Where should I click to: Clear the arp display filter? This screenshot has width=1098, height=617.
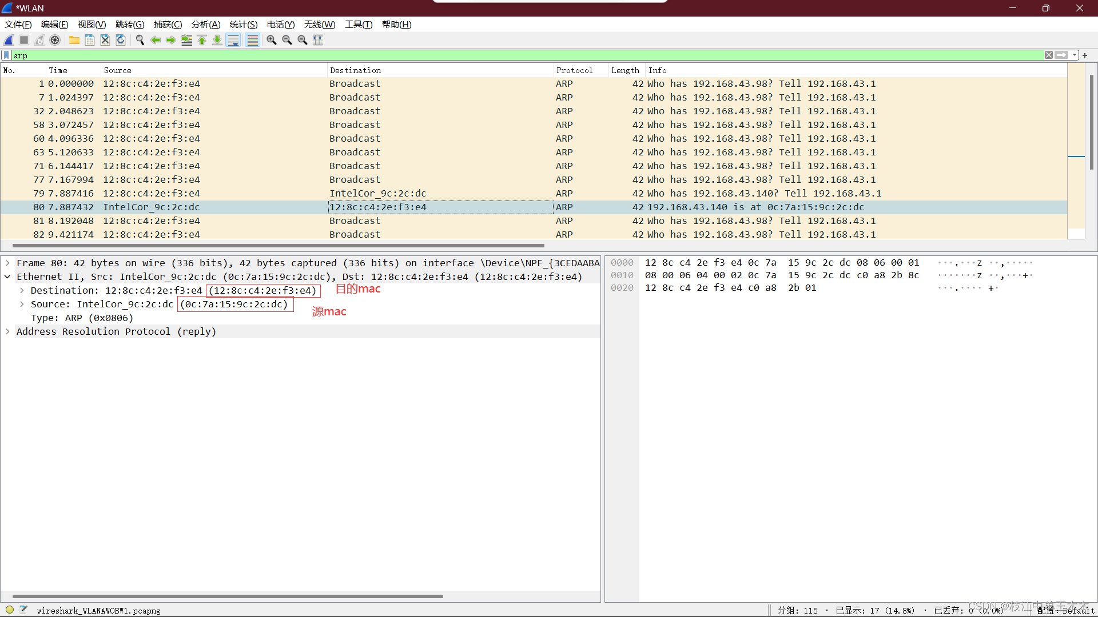click(1049, 55)
